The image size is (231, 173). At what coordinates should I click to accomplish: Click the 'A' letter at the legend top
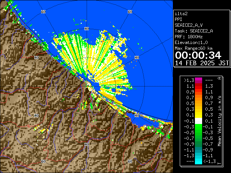coord(219,78)
